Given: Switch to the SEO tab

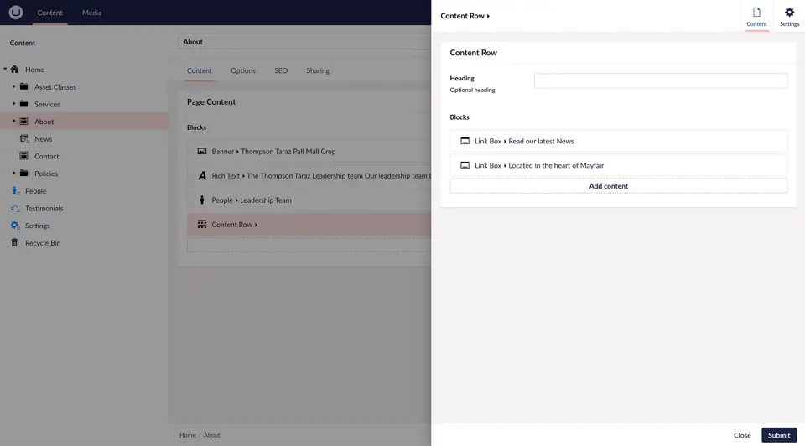Looking at the screenshot, I should click(281, 70).
